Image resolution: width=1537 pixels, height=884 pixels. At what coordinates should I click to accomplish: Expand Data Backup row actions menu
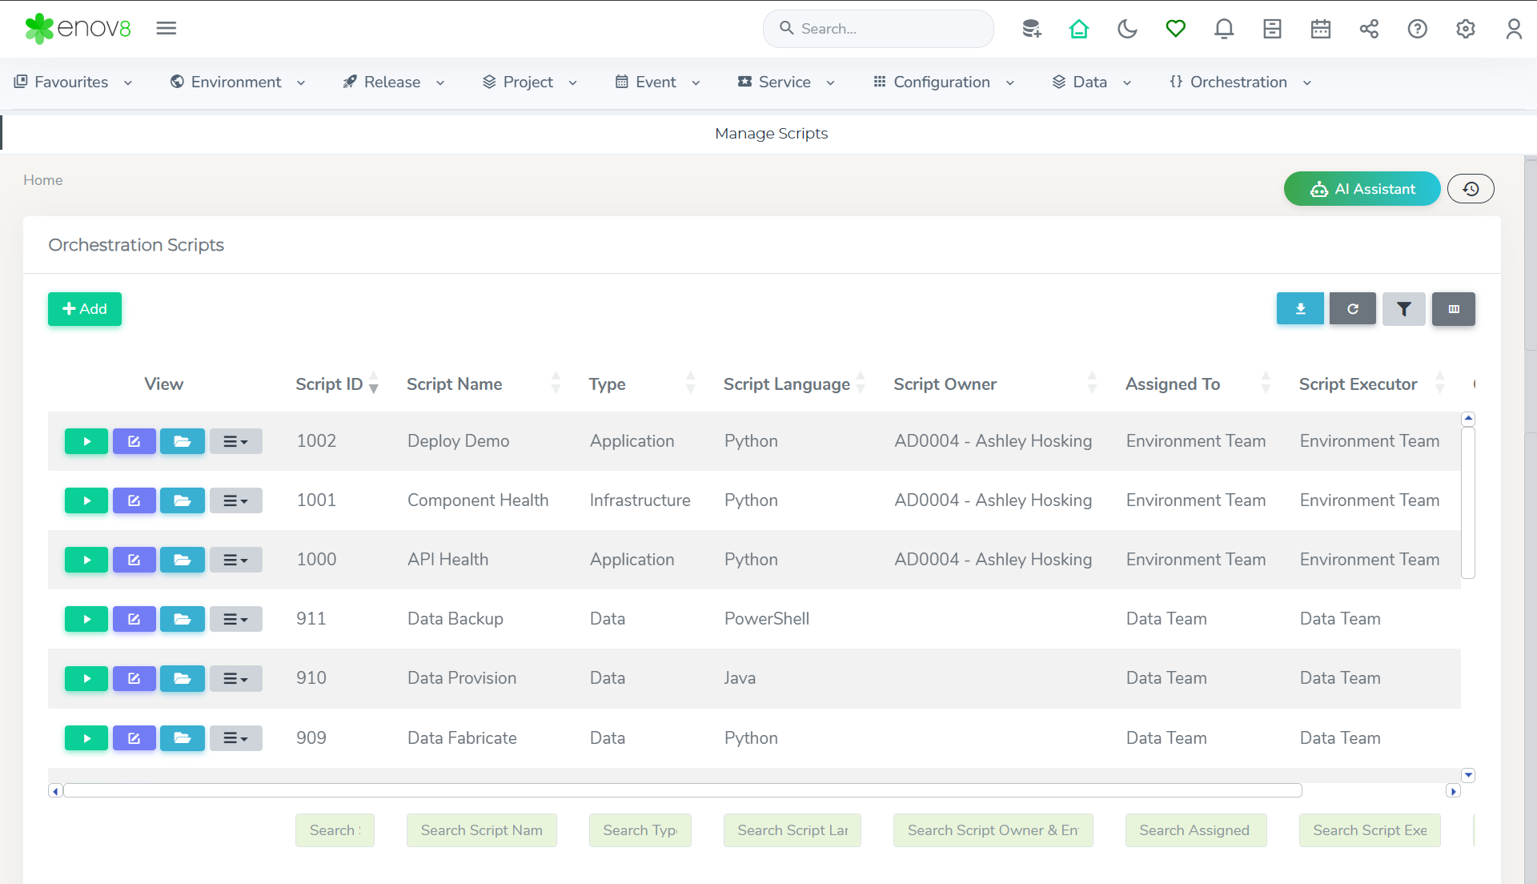click(235, 619)
